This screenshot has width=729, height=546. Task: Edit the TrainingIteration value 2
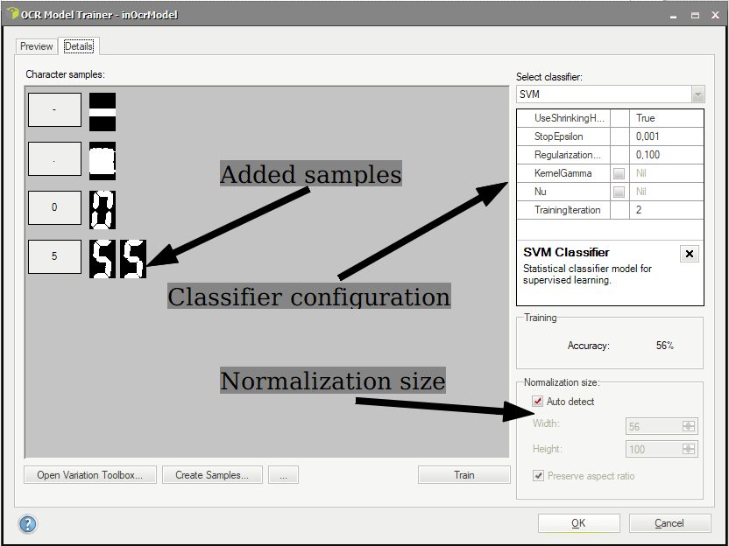[667, 210]
